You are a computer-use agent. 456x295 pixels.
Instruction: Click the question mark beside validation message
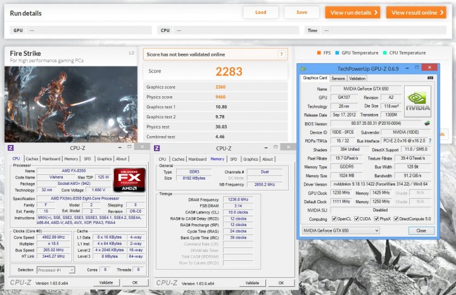coord(281,54)
